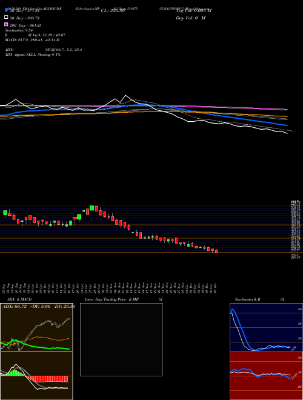Click the Intra Day Trading Price & MR title
This screenshot has height=400, width=303.
pyautogui.click(x=112, y=299)
